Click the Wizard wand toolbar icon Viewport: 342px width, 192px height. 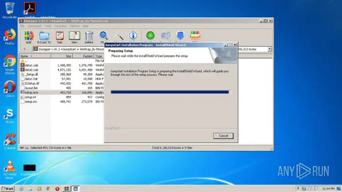(119, 36)
